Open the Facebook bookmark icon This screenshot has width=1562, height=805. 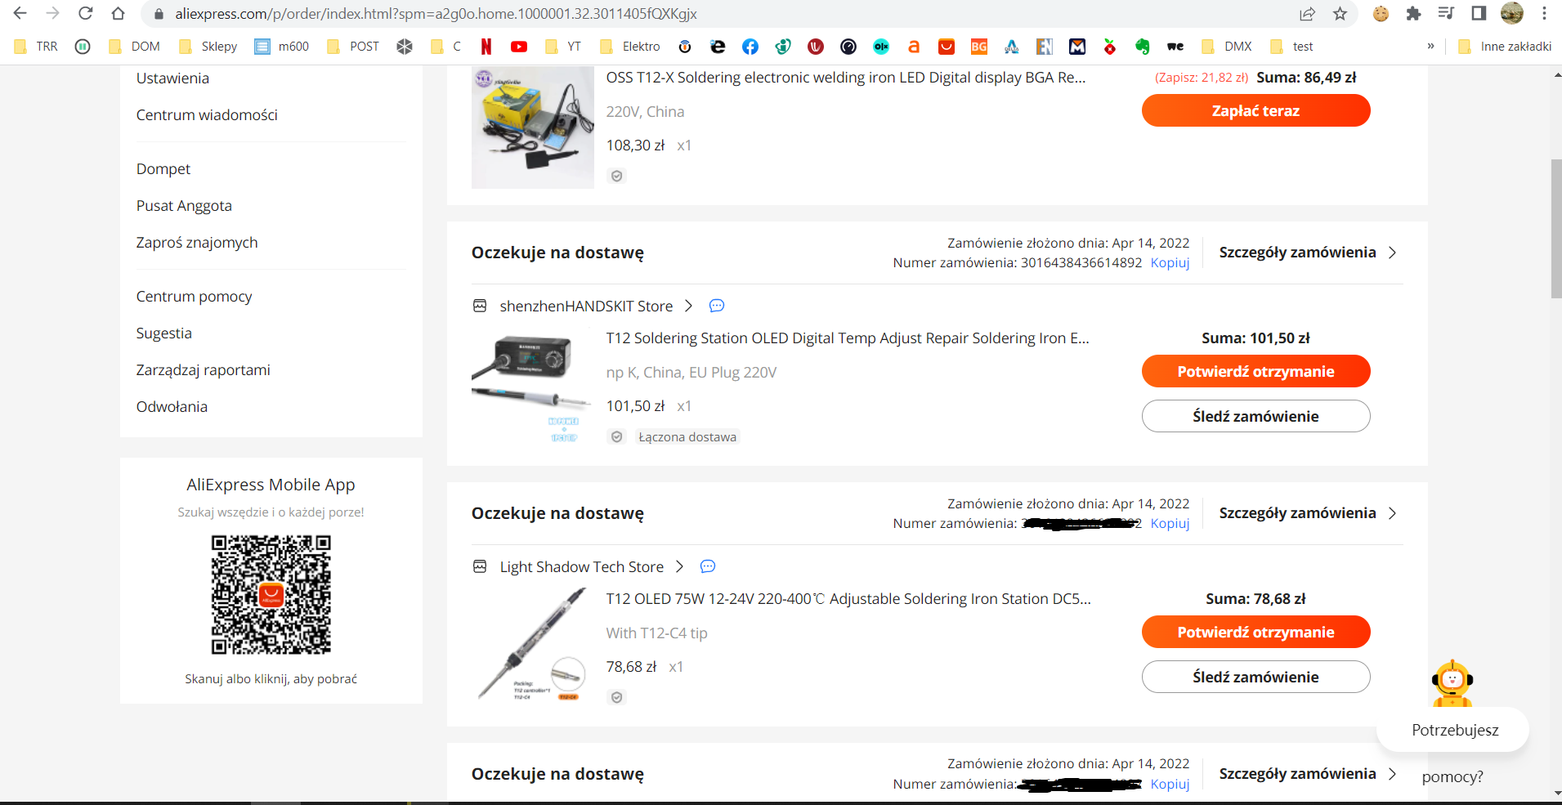pos(750,47)
